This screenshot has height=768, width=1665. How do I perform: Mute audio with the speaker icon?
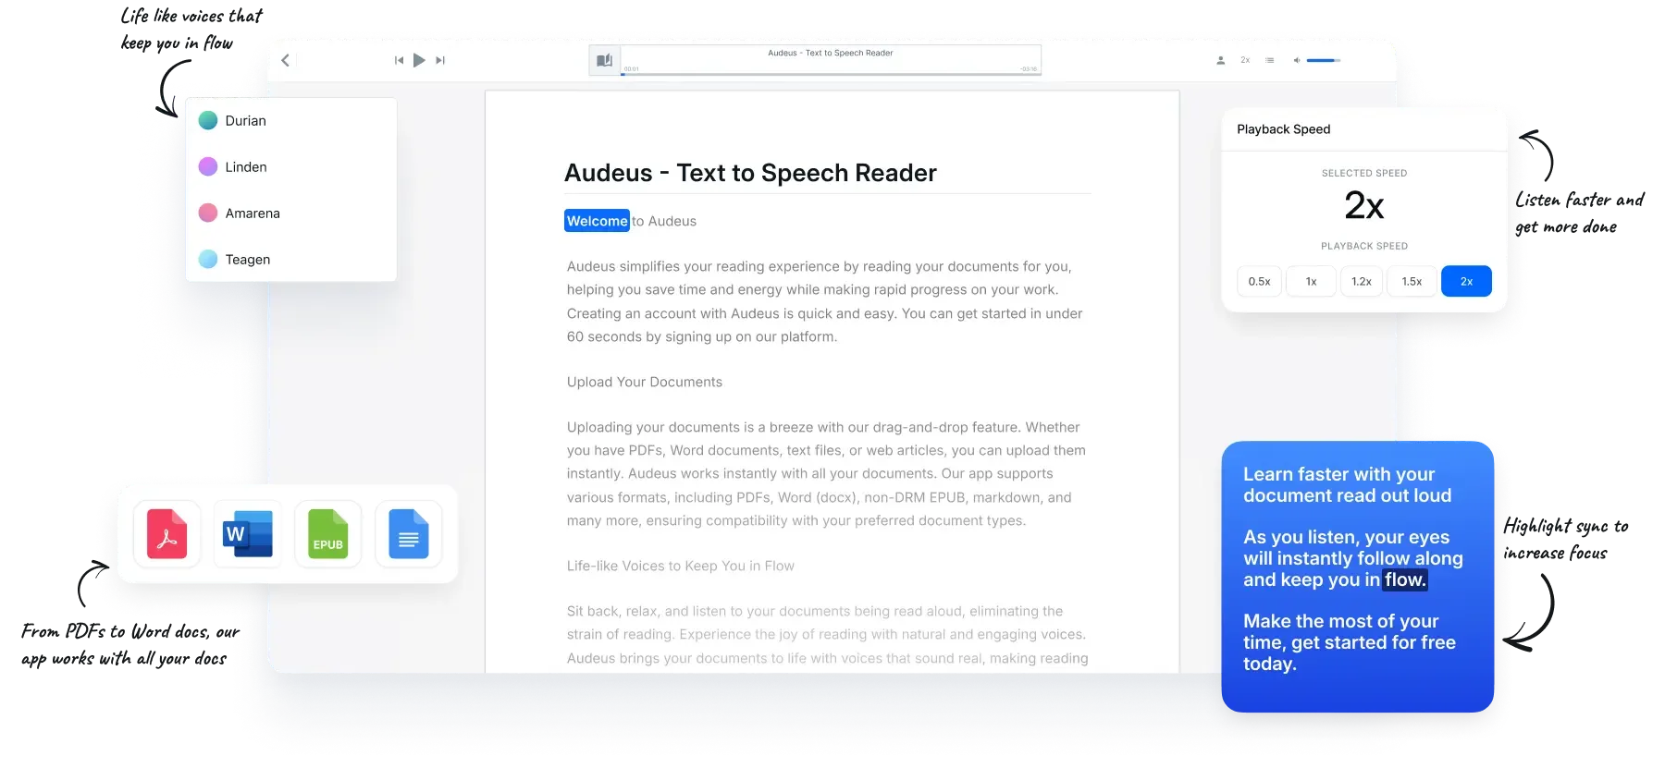[1297, 60]
